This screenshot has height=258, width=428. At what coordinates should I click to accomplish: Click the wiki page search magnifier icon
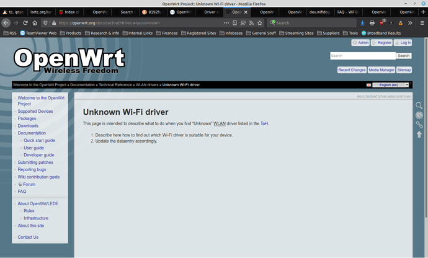pos(419,105)
